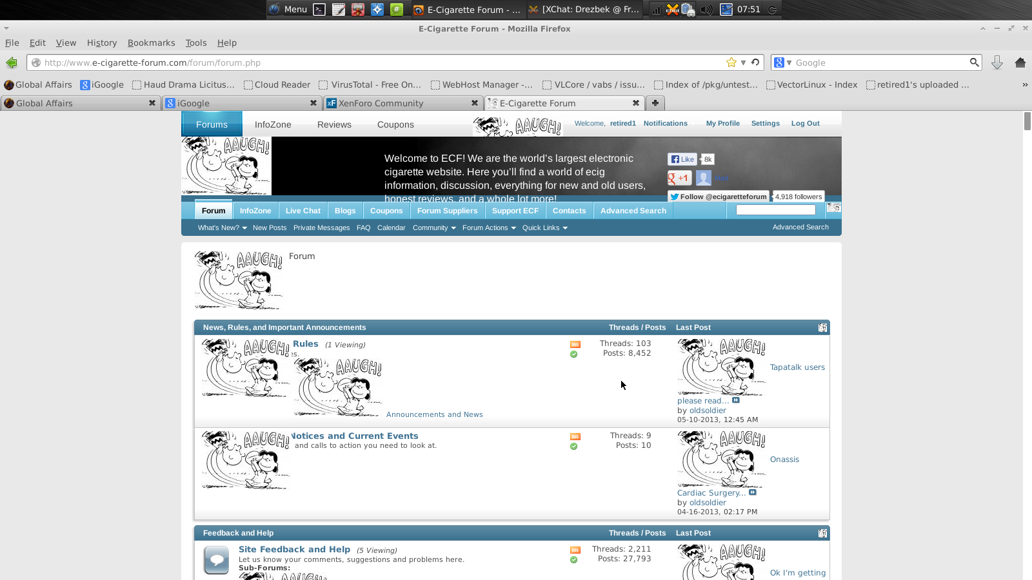Open the URL bar history dropdown arrow
The image size is (1032, 580).
(x=743, y=63)
